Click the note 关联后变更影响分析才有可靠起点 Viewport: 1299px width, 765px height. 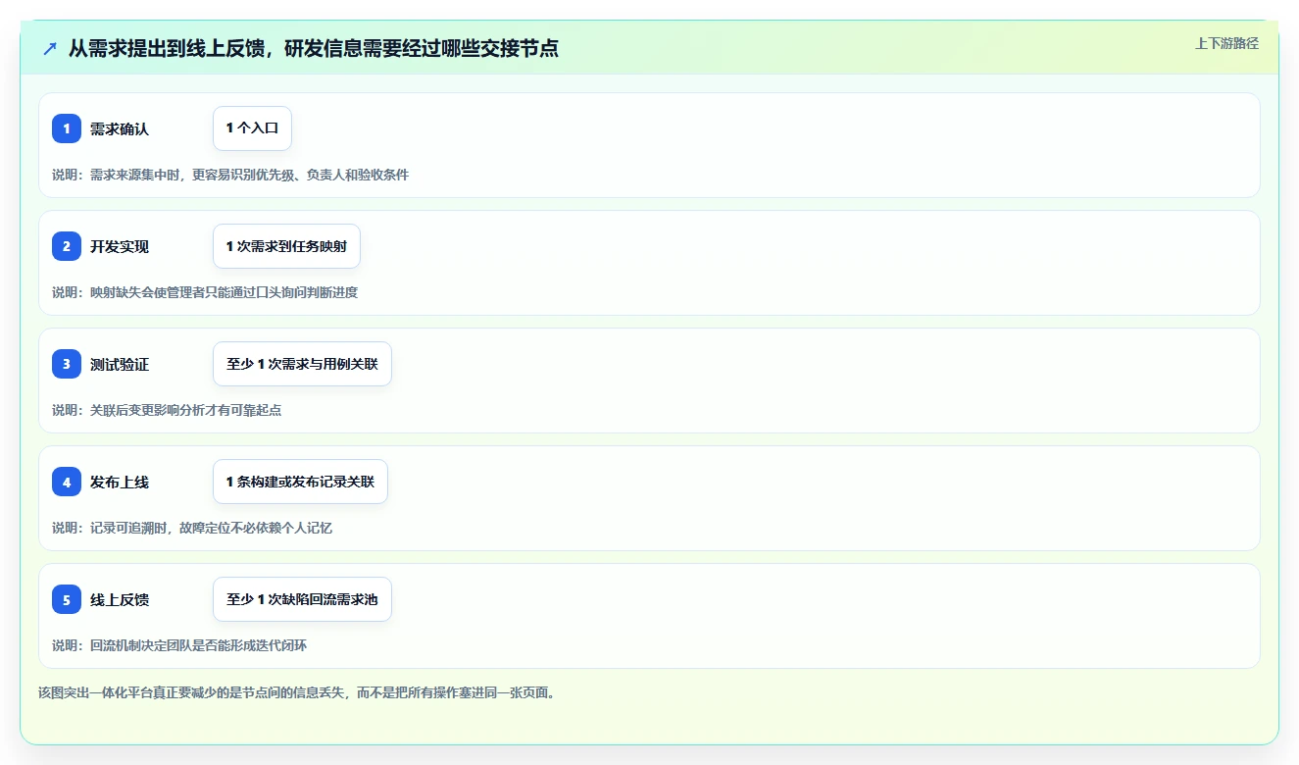[x=167, y=410]
